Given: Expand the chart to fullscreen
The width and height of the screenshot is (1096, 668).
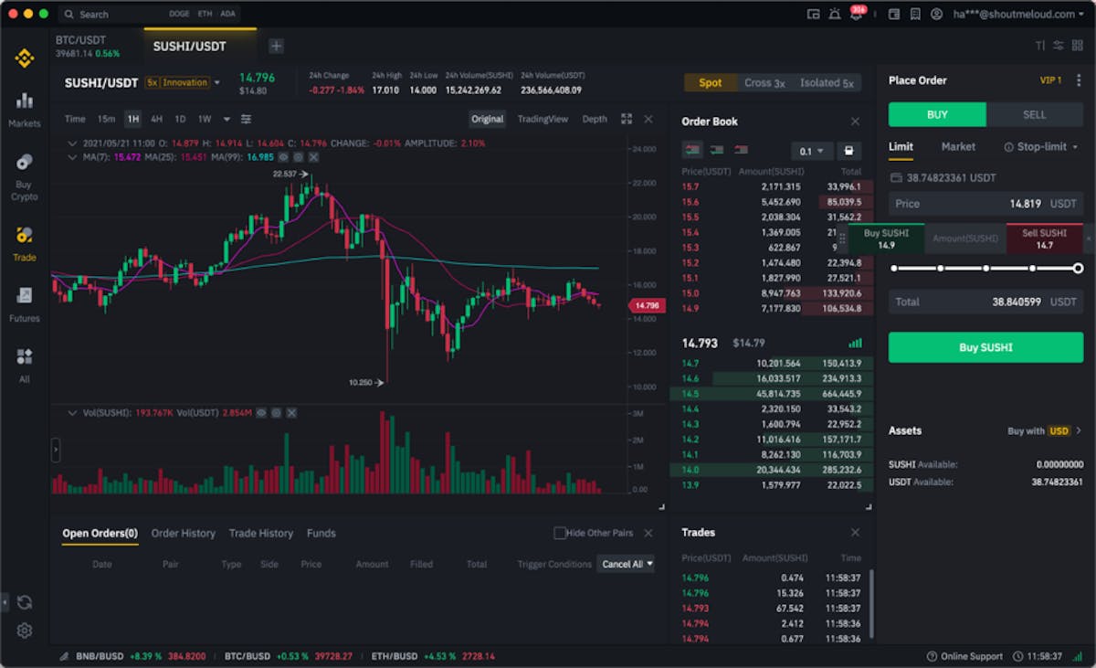Looking at the screenshot, I should click(x=627, y=119).
